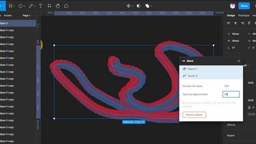Close the Blend dialog

pyautogui.click(x=239, y=61)
